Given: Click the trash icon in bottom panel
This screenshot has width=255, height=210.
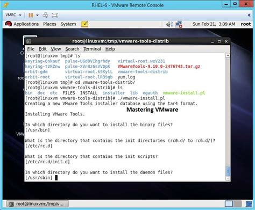Looking at the screenshot, I should point(249,204).
